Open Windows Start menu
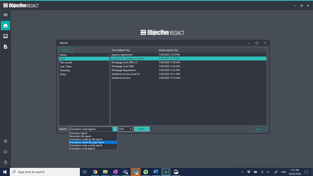Screen dimensions: 313x176 click(5, 172)
